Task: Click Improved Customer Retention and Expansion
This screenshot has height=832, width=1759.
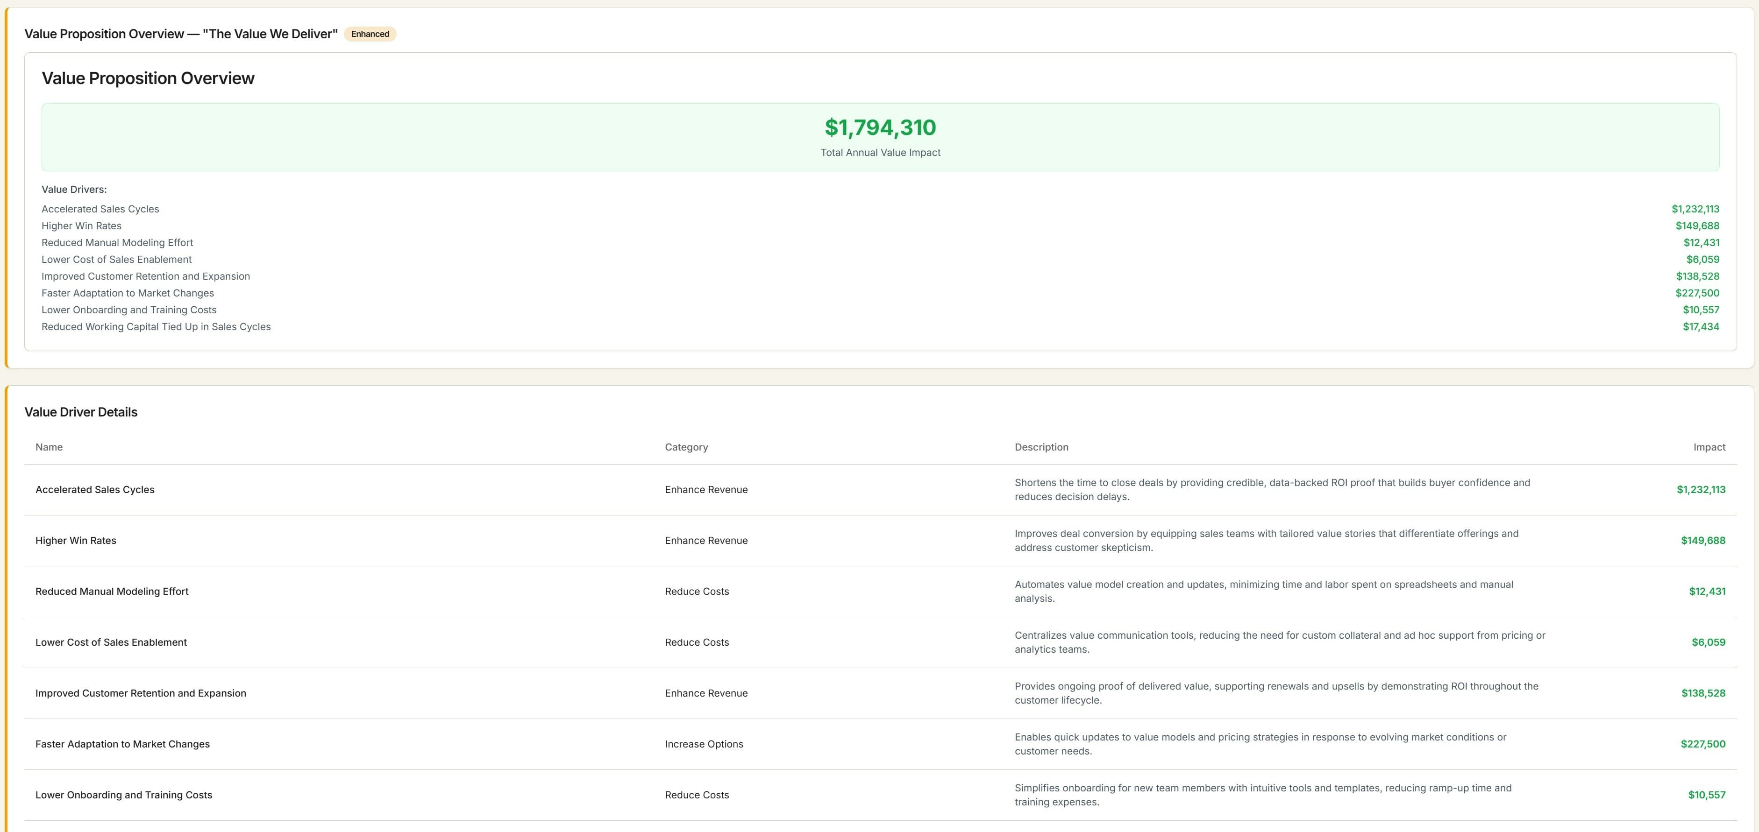Action: [x=145, y=276]
